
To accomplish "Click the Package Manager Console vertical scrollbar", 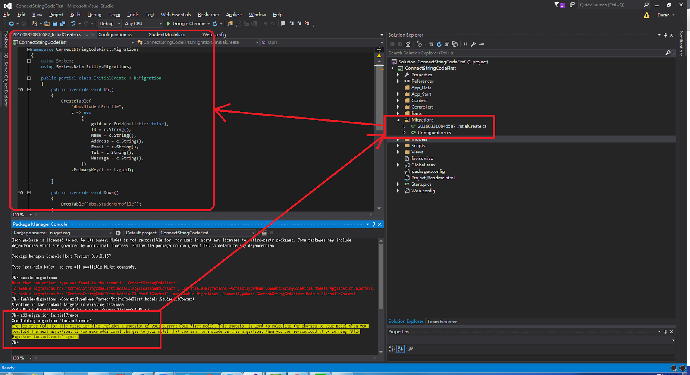I will tap(380, 277).
